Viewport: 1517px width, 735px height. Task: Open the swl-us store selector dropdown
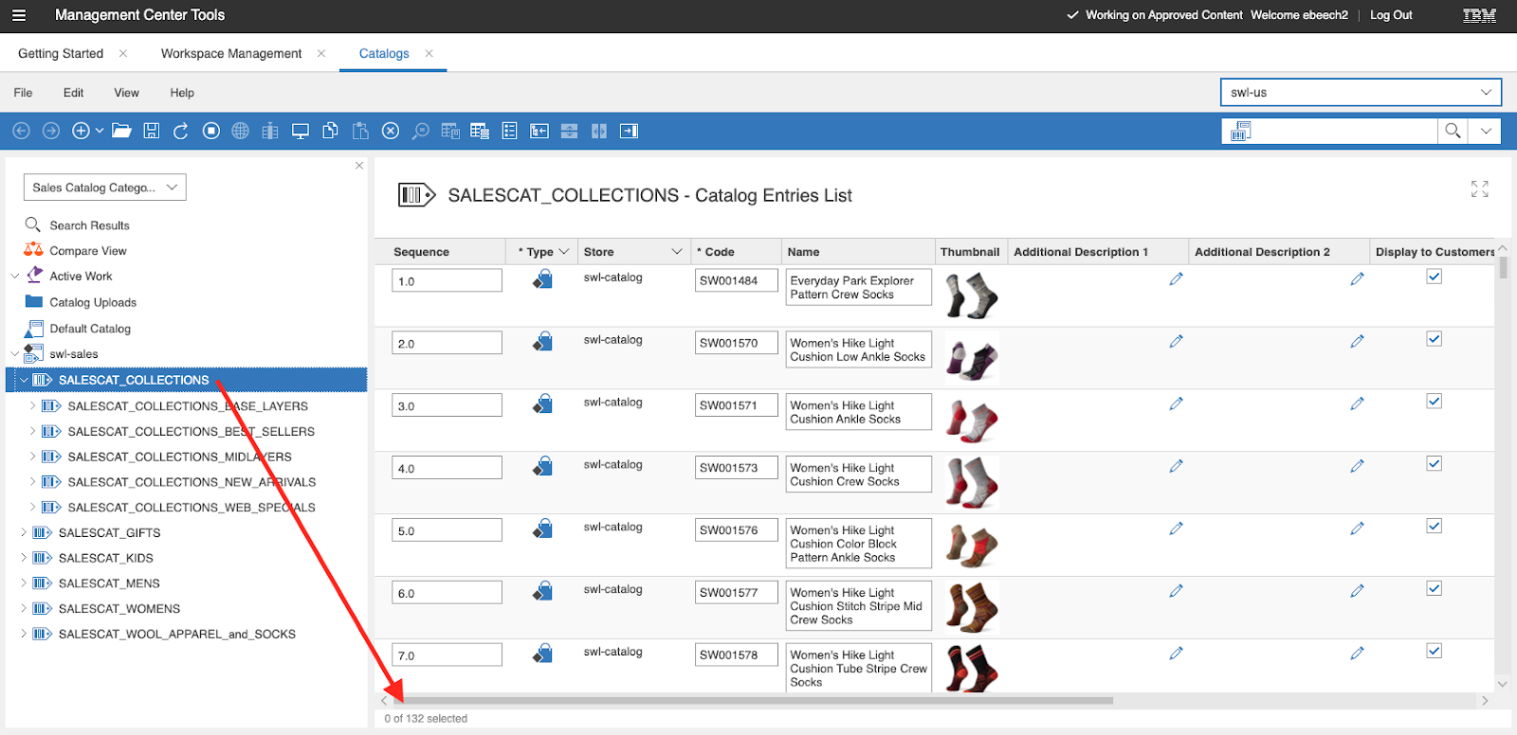click(1361, 92)
